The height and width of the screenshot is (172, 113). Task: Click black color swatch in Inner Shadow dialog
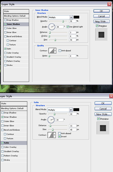point(77,17)
